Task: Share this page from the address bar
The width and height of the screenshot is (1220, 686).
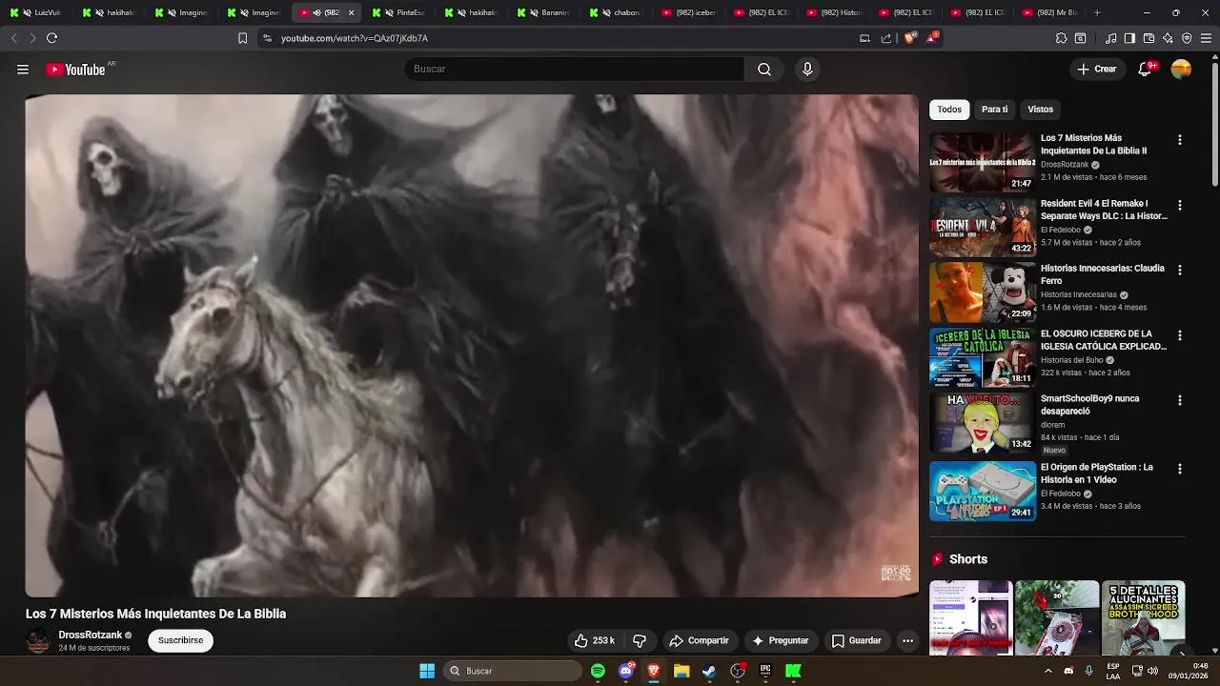Action: click(886, 38)
